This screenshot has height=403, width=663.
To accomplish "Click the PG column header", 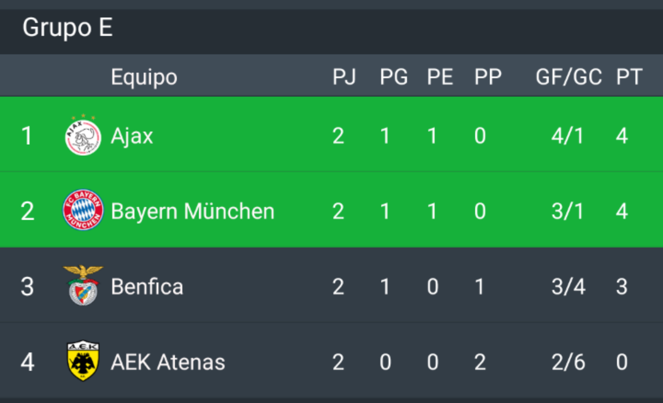I will [x=394, y=77].
